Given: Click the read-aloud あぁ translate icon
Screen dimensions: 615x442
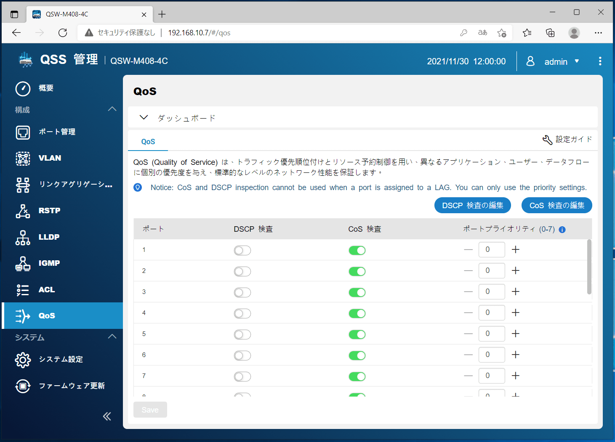Looking at the screenshot, I should 482,33.
